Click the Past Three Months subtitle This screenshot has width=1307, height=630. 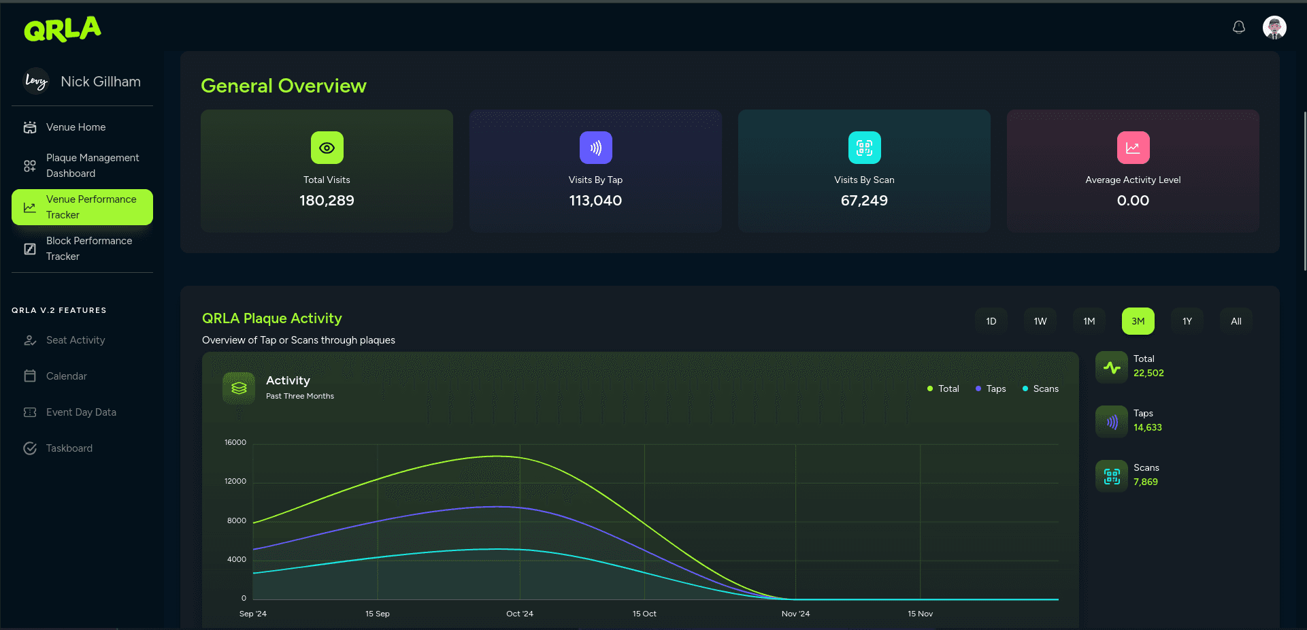click(300, 396)
